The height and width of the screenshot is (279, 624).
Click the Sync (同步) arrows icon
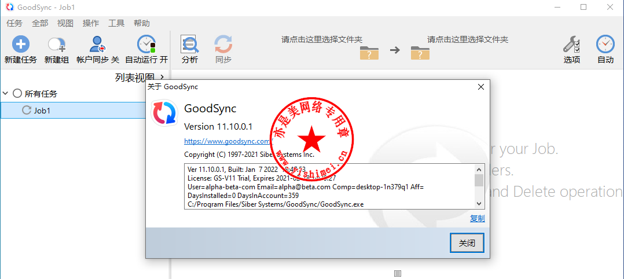coord(223,44)
